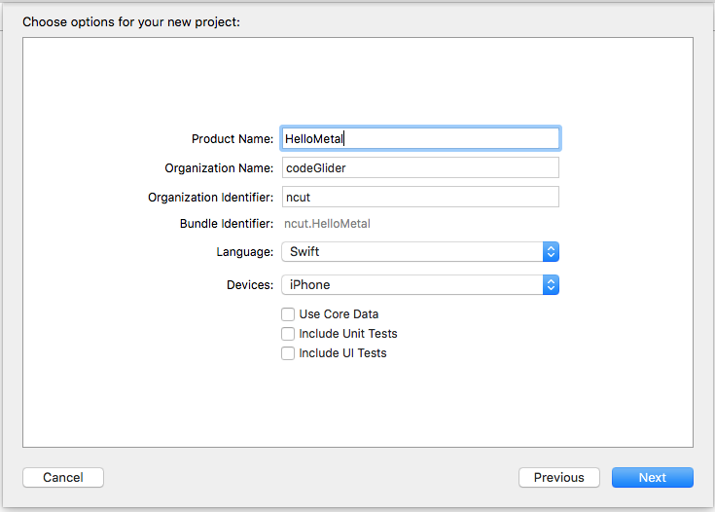Click the "Organization Identifier:" label
This screenshot has height=512, width=715.
pos(210,198)
